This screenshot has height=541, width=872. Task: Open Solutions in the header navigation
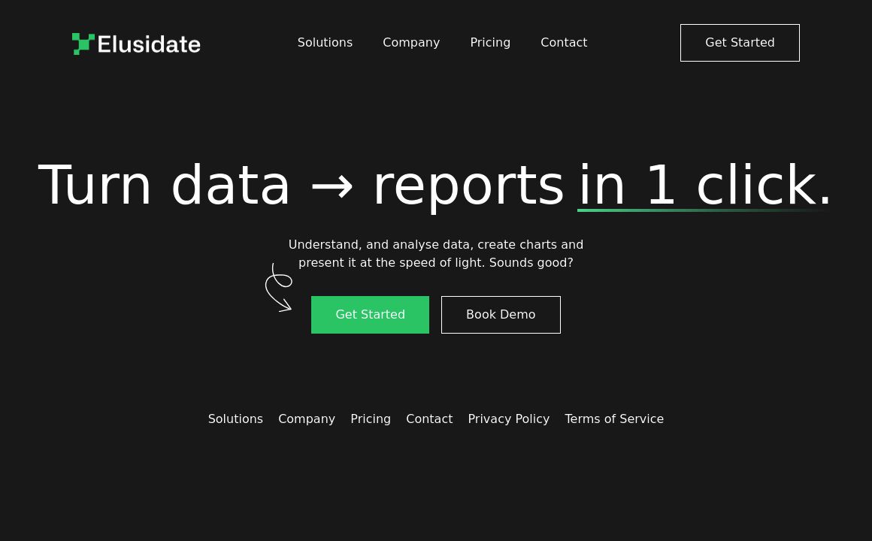point(325,43)
